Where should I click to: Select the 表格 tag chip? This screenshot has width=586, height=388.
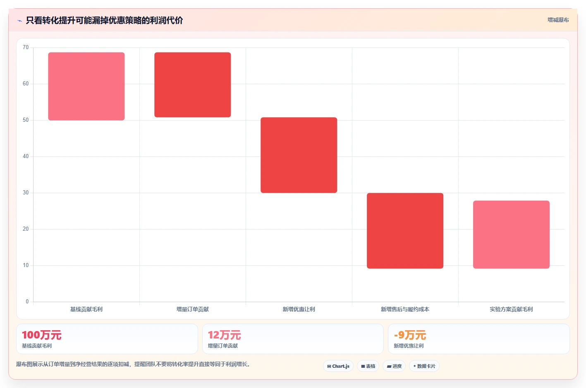coord(368,366)
